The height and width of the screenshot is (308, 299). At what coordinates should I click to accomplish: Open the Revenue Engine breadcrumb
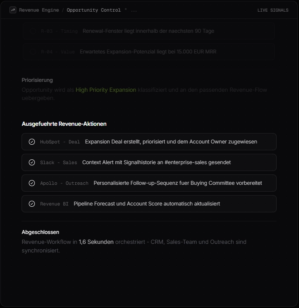coord(39,10)
